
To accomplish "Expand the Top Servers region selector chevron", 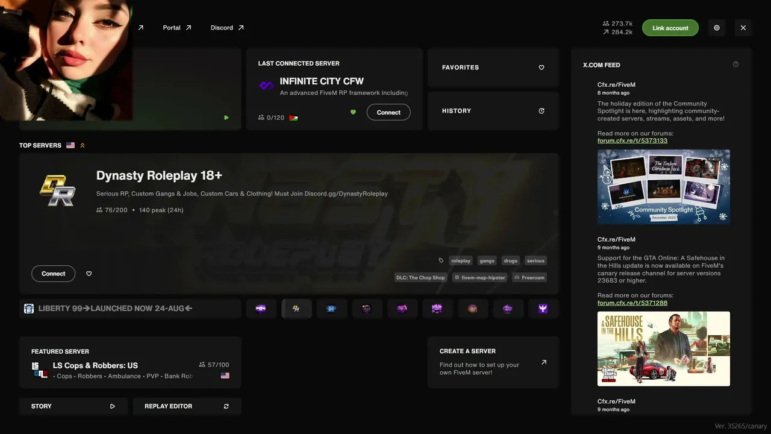I will 83,145.
